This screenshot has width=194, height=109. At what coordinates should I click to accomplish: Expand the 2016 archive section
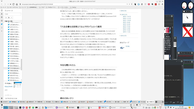point(120,11)
